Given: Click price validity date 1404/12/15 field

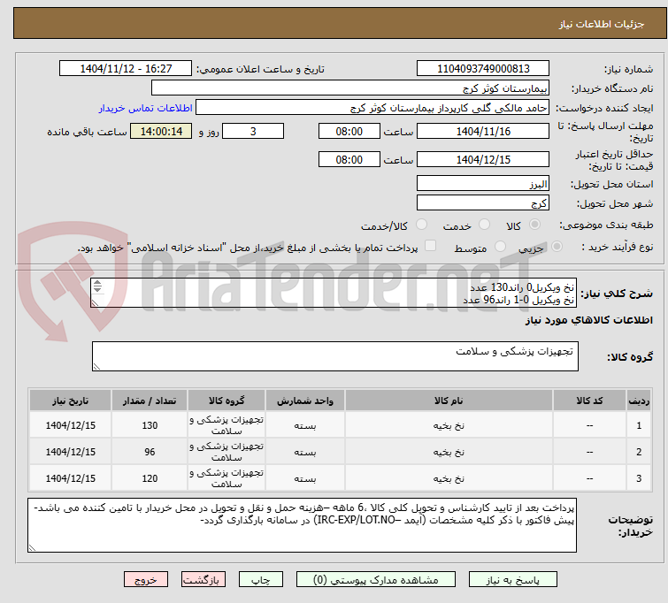Looking at the screenshot, I should click(483, 159).
